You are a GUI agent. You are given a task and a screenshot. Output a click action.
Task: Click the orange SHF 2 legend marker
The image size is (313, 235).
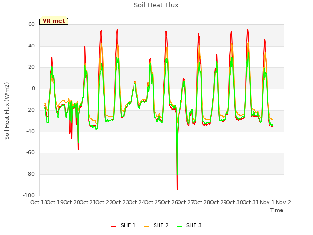coord(147,226)
